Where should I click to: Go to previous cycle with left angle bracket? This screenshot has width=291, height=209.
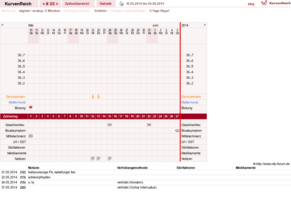coord(44,4)
